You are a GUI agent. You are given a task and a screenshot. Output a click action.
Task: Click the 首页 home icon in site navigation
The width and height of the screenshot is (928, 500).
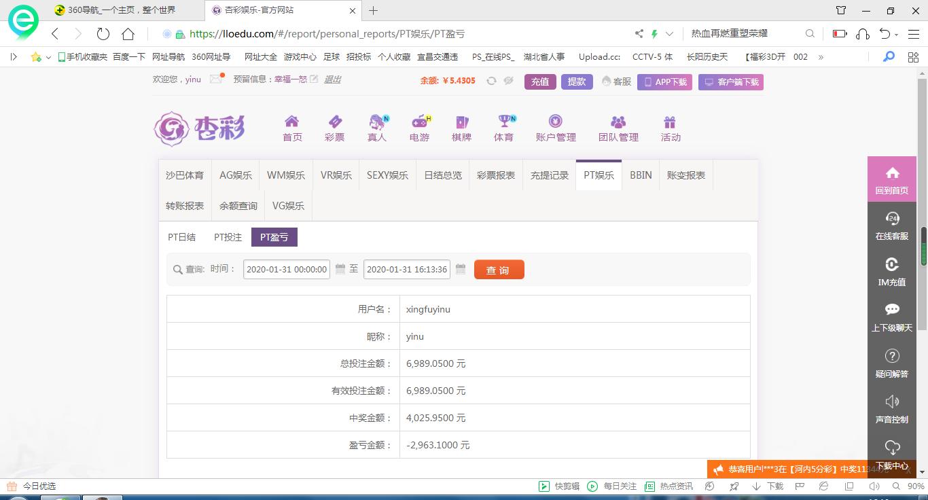[x=291, y=122]
